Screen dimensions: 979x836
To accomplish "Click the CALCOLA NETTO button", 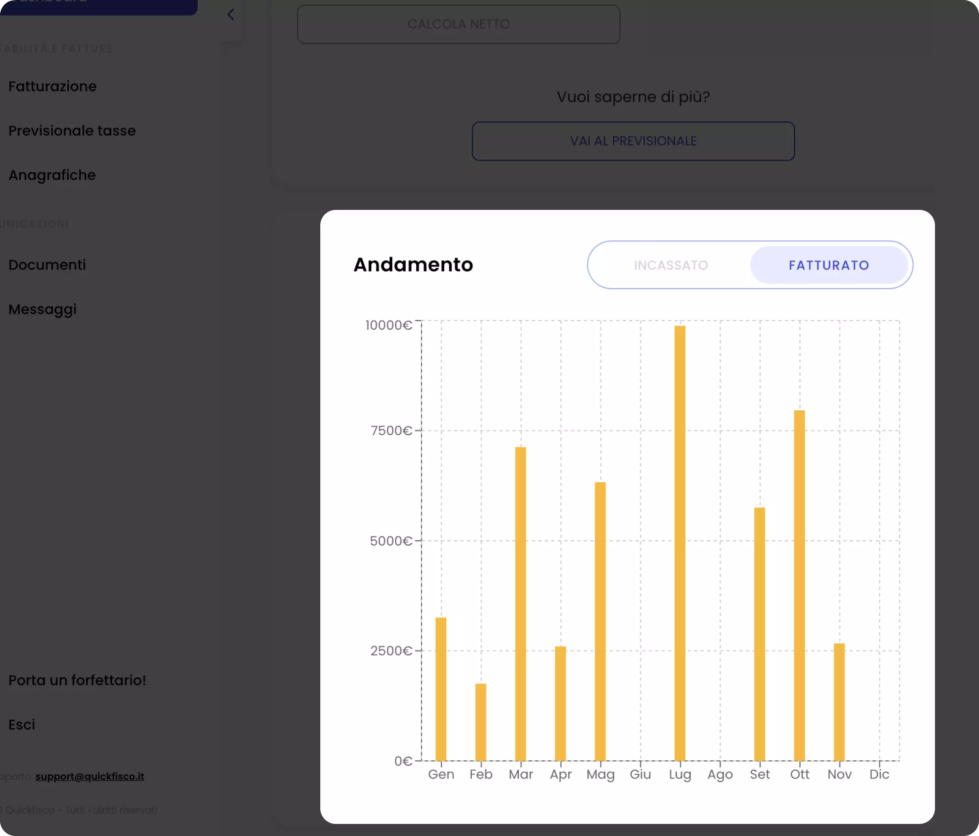I will coord(458,24).
